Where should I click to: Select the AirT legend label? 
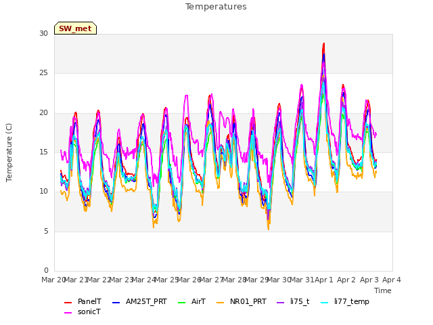click(198, 301)
